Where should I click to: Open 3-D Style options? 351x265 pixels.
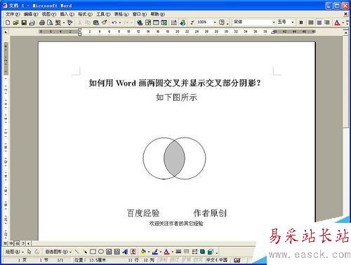(211, 252)
